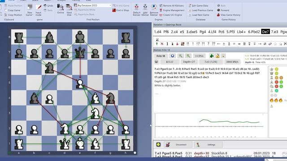Add the ?? blunder annotation
287x161 pixels.
tap(213, 44)
